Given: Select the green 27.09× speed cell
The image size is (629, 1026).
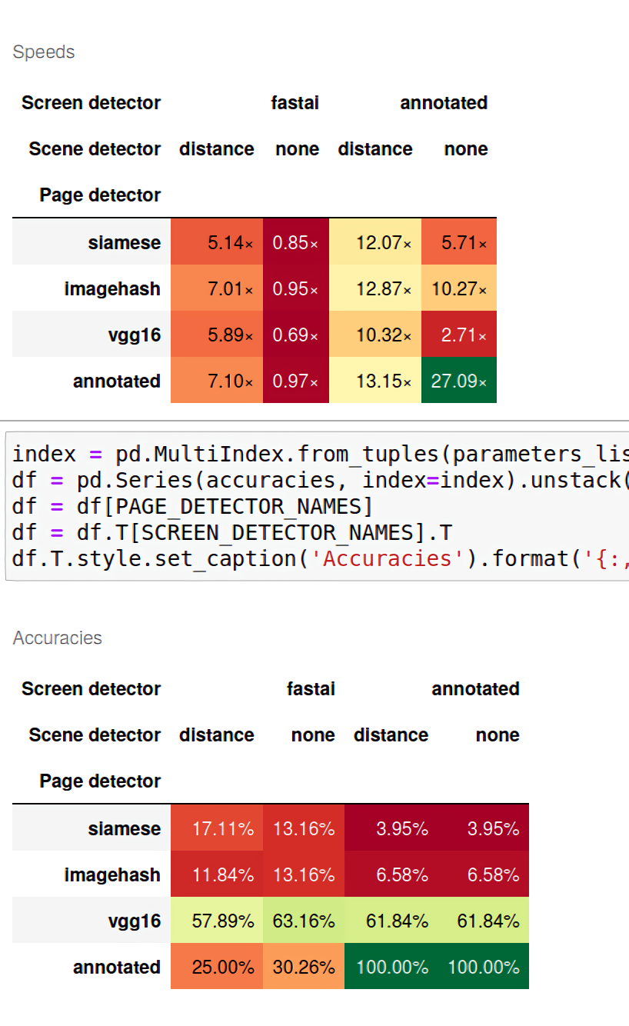Looking at the screenshot, I should [459, 380].
